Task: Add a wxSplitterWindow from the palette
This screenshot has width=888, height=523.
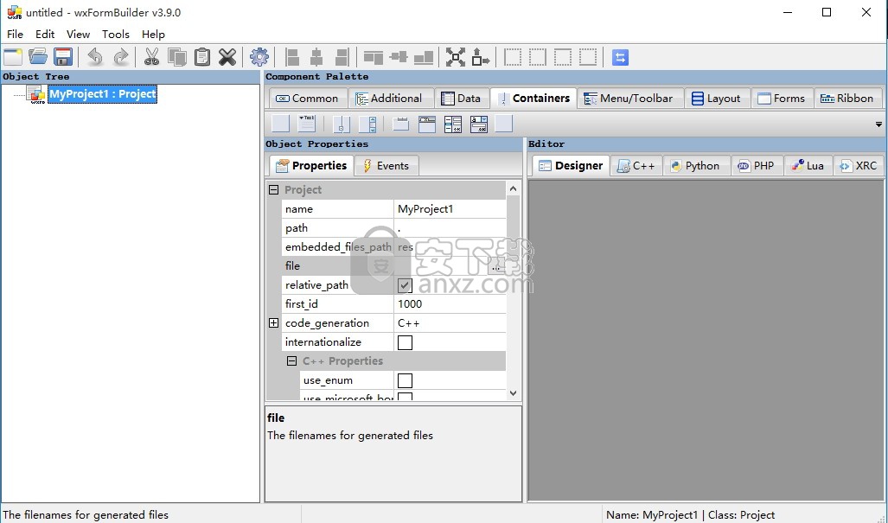Action: [342, 124]
